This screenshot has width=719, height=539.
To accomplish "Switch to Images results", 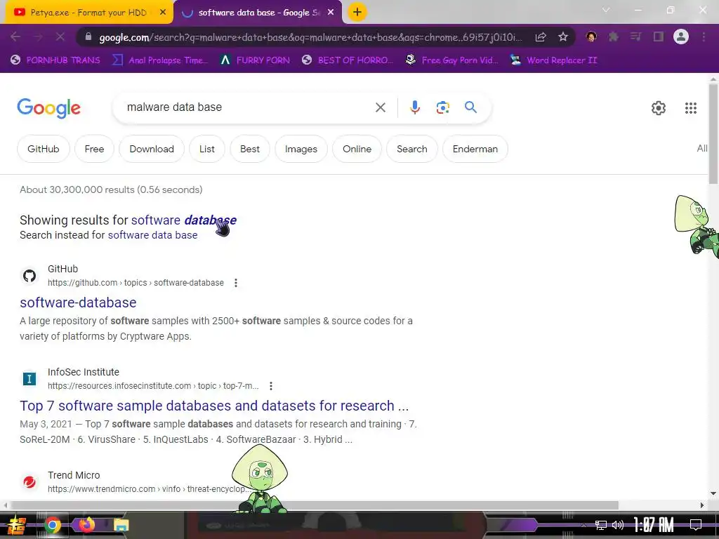I will click(301, 149).
